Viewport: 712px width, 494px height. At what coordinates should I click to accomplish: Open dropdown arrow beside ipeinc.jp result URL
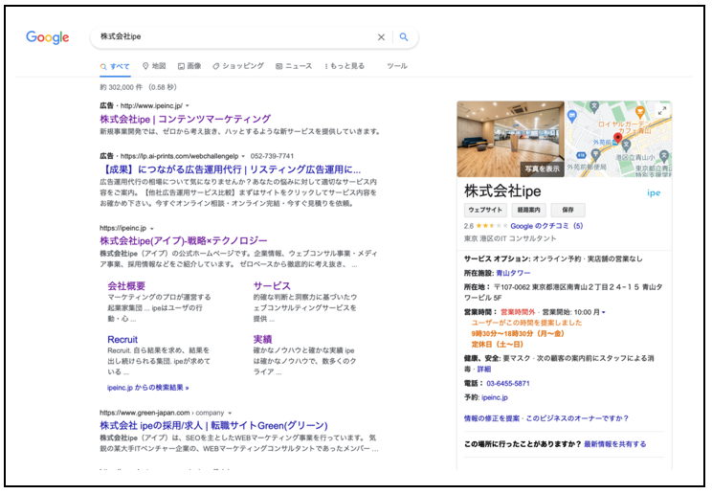pos(152,229)
